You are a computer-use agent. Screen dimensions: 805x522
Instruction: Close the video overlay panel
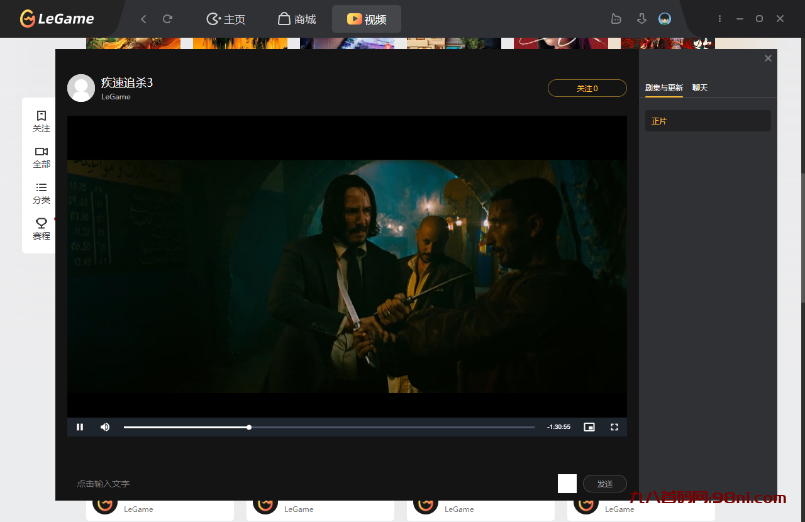(x=768, y=58)
